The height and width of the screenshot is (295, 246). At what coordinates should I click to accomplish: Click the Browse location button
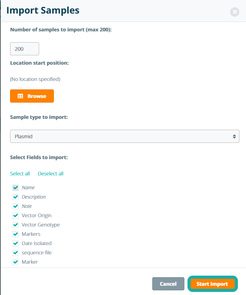[x=32, y=96]
